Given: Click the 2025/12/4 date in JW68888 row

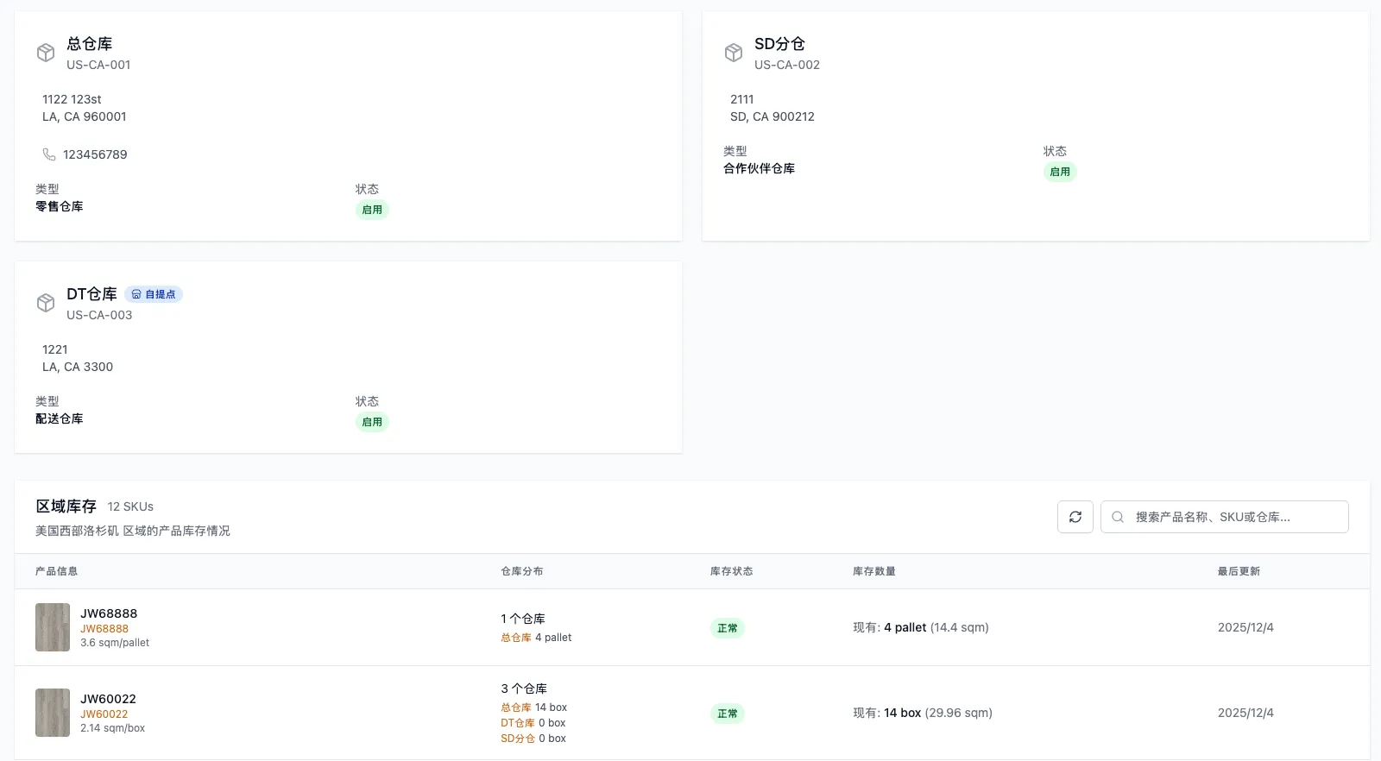Looking at the screenshot, I should (1245, 627).
